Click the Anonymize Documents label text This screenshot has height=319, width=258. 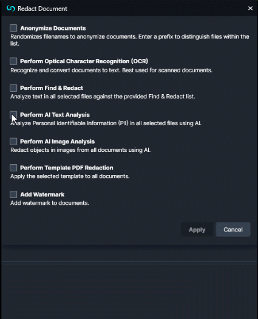tap(53, 29)
